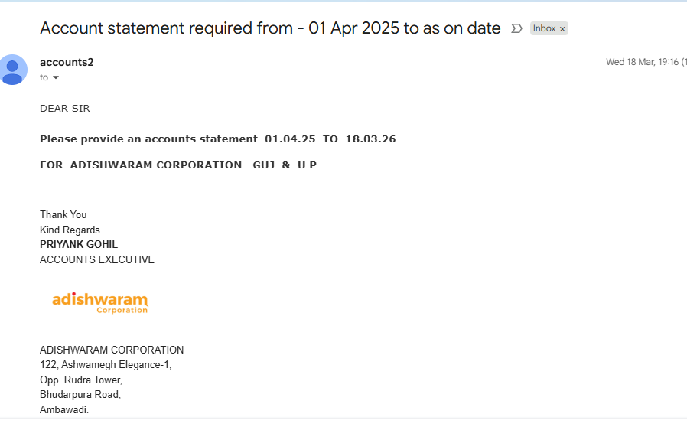Click the "FOR ADISHWARAM CORPORATION GUJ & U P" line
This screenshot has width=687, height=427.
pyautogui.click(x=177, y=165)
